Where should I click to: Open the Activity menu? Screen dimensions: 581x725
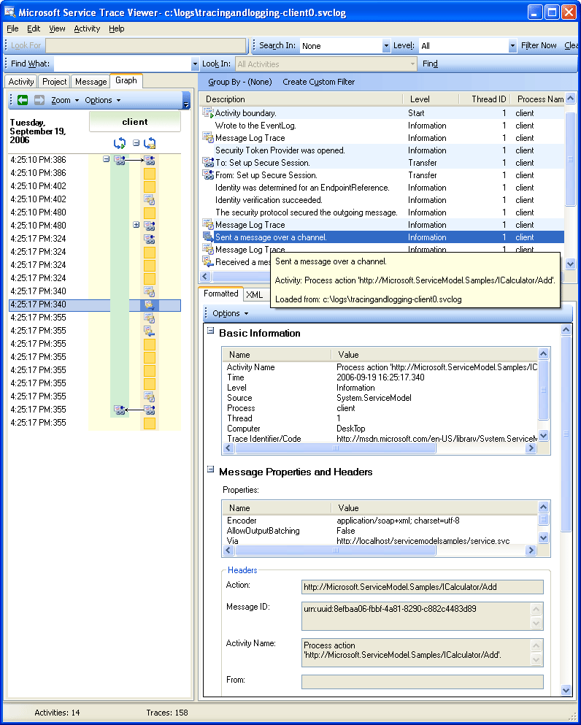pos(87,28)
